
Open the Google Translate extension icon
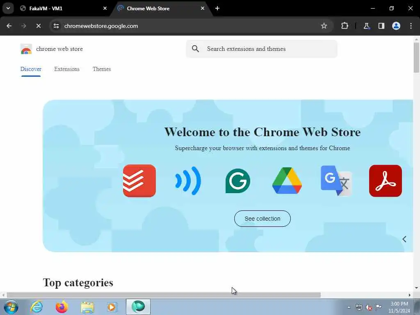(x=336, y=181)
